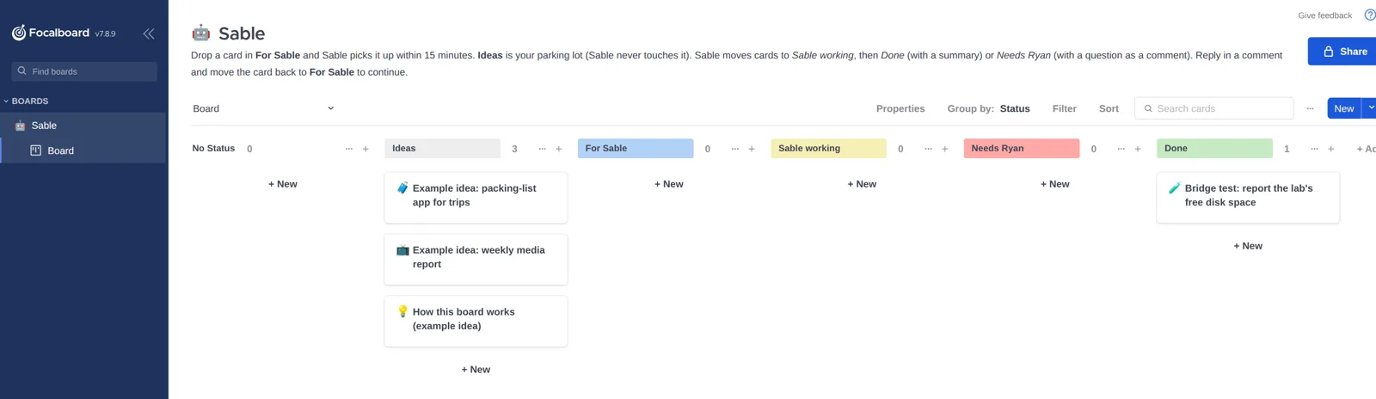Click the robot icon beside Sable title

(200, 33)
